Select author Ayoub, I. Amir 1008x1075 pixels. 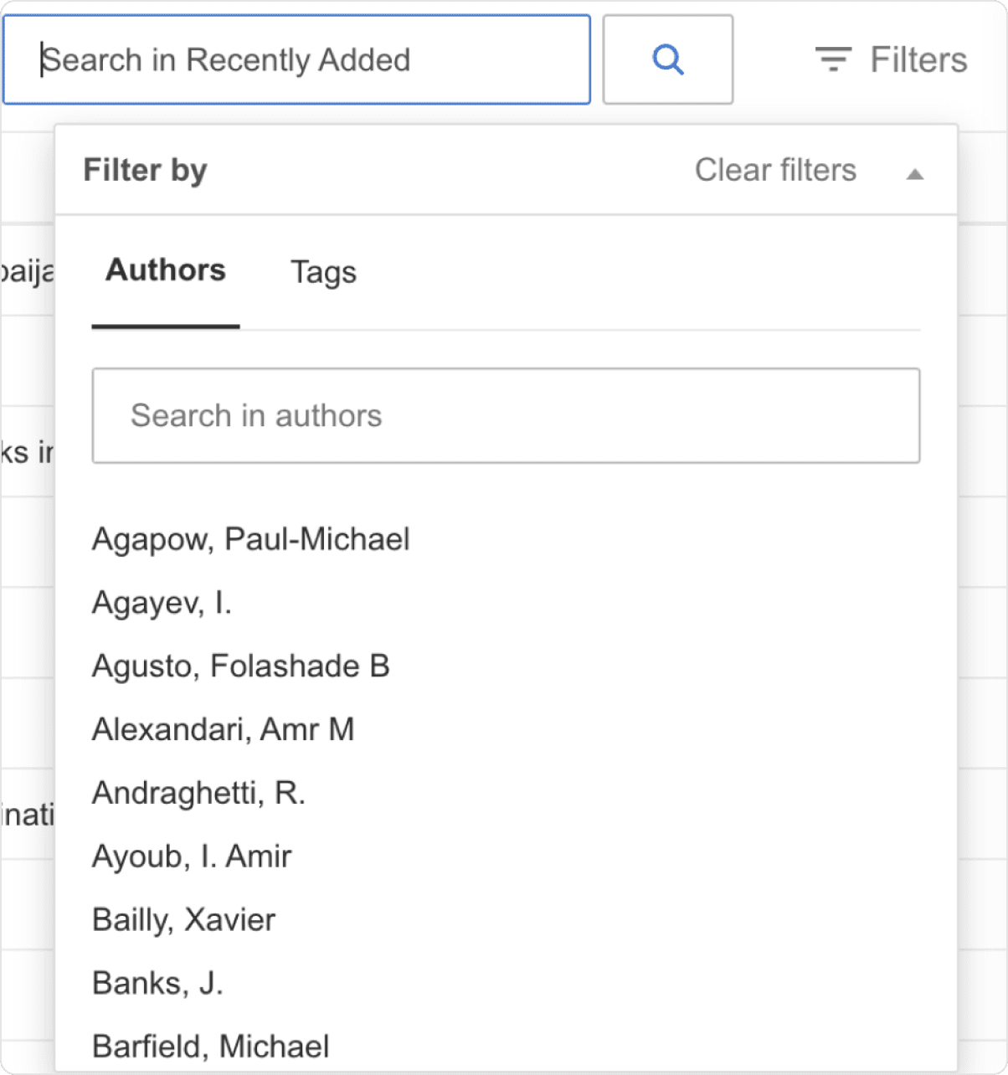click(x=191, y=856)
